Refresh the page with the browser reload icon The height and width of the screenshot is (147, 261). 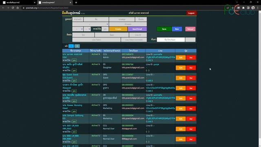13,8
